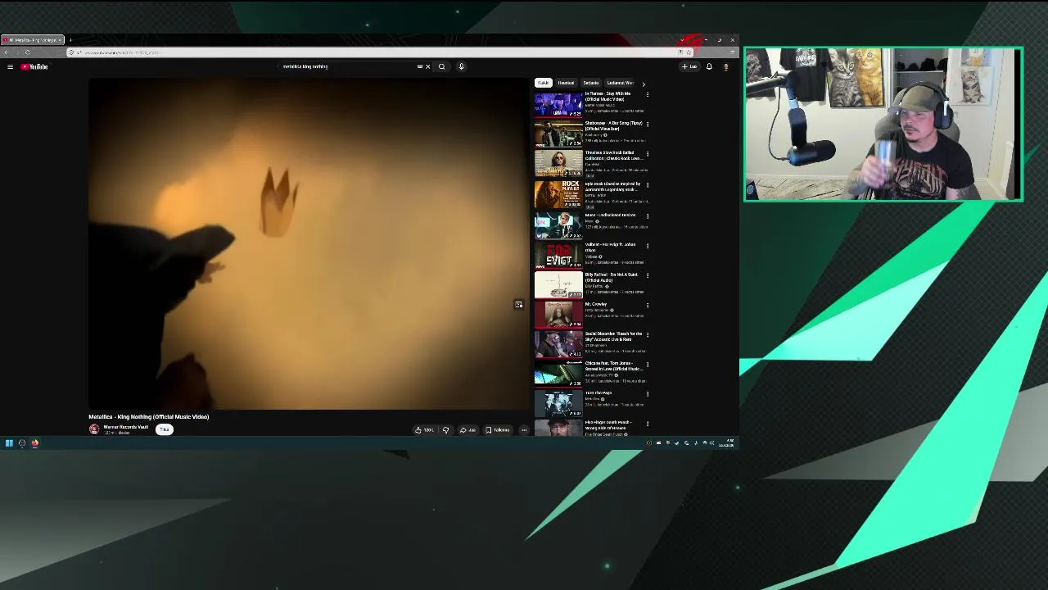Open the on-screen keyboard icon in search box
The height and width of the screenshot is (590, 1048).
pos(420,66)
